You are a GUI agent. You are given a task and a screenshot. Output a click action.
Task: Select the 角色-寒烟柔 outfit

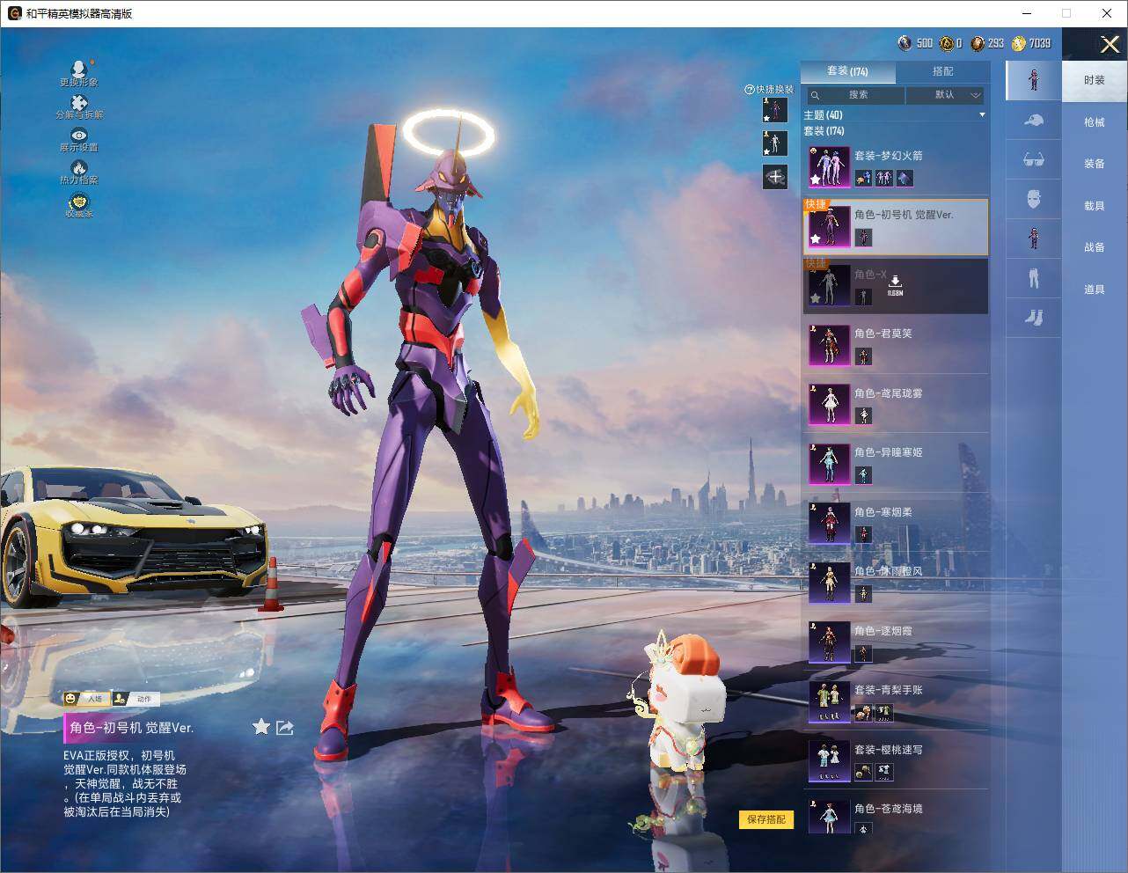pyautogui.click(x=895, y=524)
